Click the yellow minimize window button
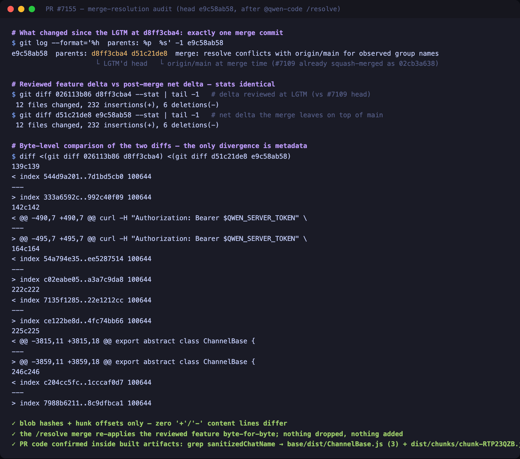Screen dimensions: 520x459 pyautogui.click(x=21, y=9)
